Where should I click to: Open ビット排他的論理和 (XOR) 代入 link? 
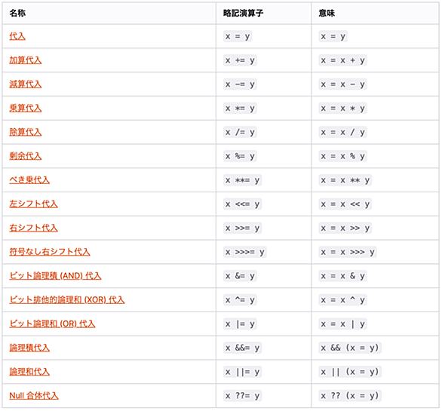click(x=67, y=300)
